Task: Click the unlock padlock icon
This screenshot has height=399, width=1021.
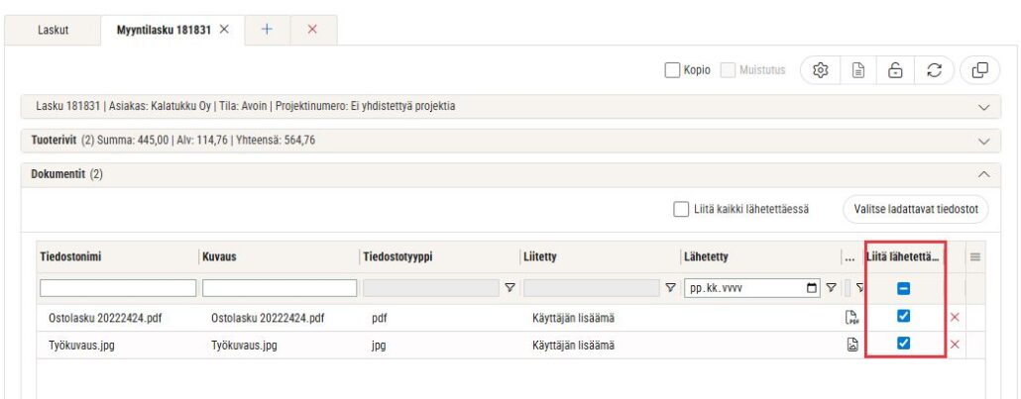Action: [895, 70]
